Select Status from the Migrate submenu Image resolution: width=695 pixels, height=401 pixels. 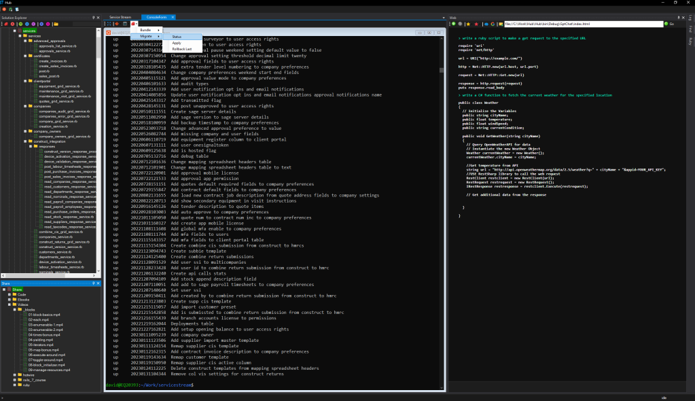[x=183, y=37]
